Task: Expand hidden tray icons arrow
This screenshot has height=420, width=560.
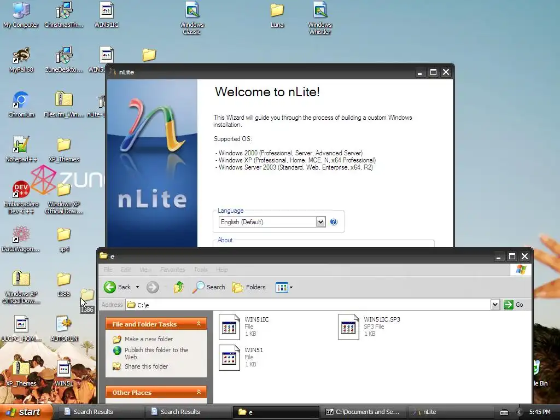Action: point(519,412)
